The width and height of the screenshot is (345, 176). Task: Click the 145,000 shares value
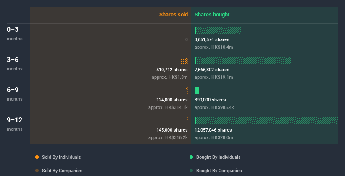172,130
